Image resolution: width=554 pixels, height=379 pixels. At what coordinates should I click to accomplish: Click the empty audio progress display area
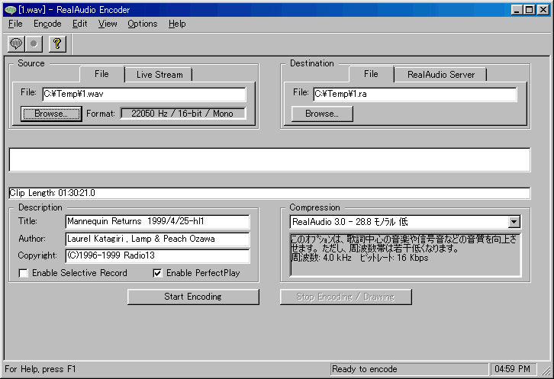pyautogui.click(x=269, y=159)
